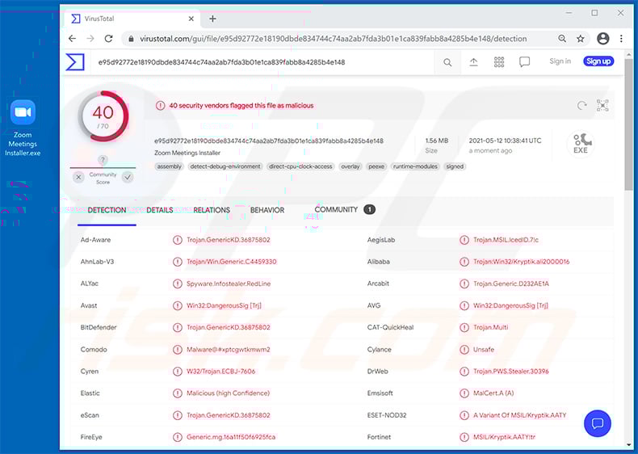This screenshot has width=638, height=454.
Task: Switch to the BEHAVIOR tab
Action: 267,210
